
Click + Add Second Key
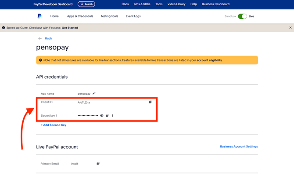(54, 125)
